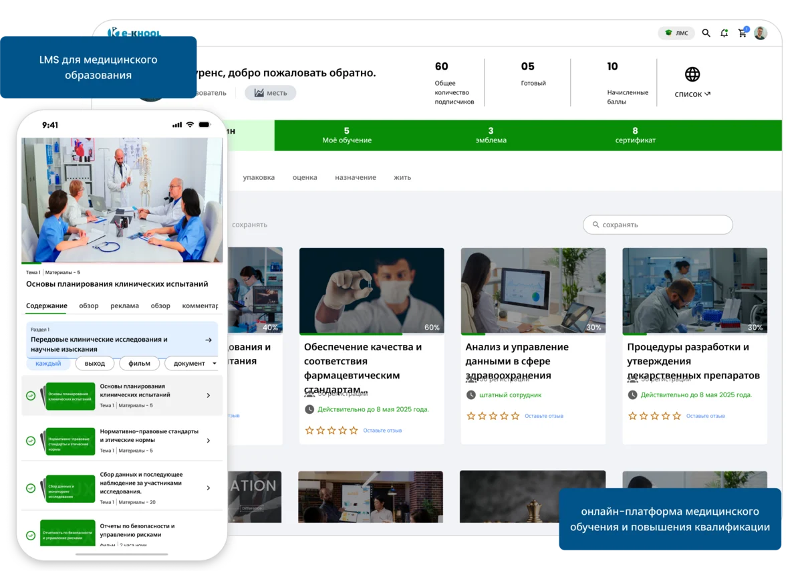The image size is (802, 571).
Task: Rate the Анализ и управление данными course with stars
Action: point(492,415)
